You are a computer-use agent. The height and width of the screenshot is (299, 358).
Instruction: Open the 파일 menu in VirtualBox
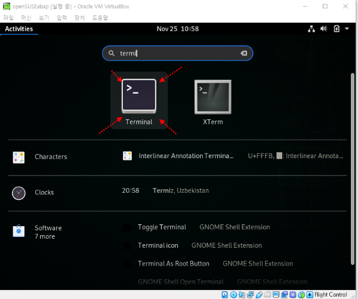click(x=8, y=17)
